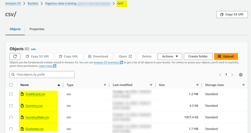
Task: Focus the Find objects by prefix field
Action: click(x=42, y=75)
